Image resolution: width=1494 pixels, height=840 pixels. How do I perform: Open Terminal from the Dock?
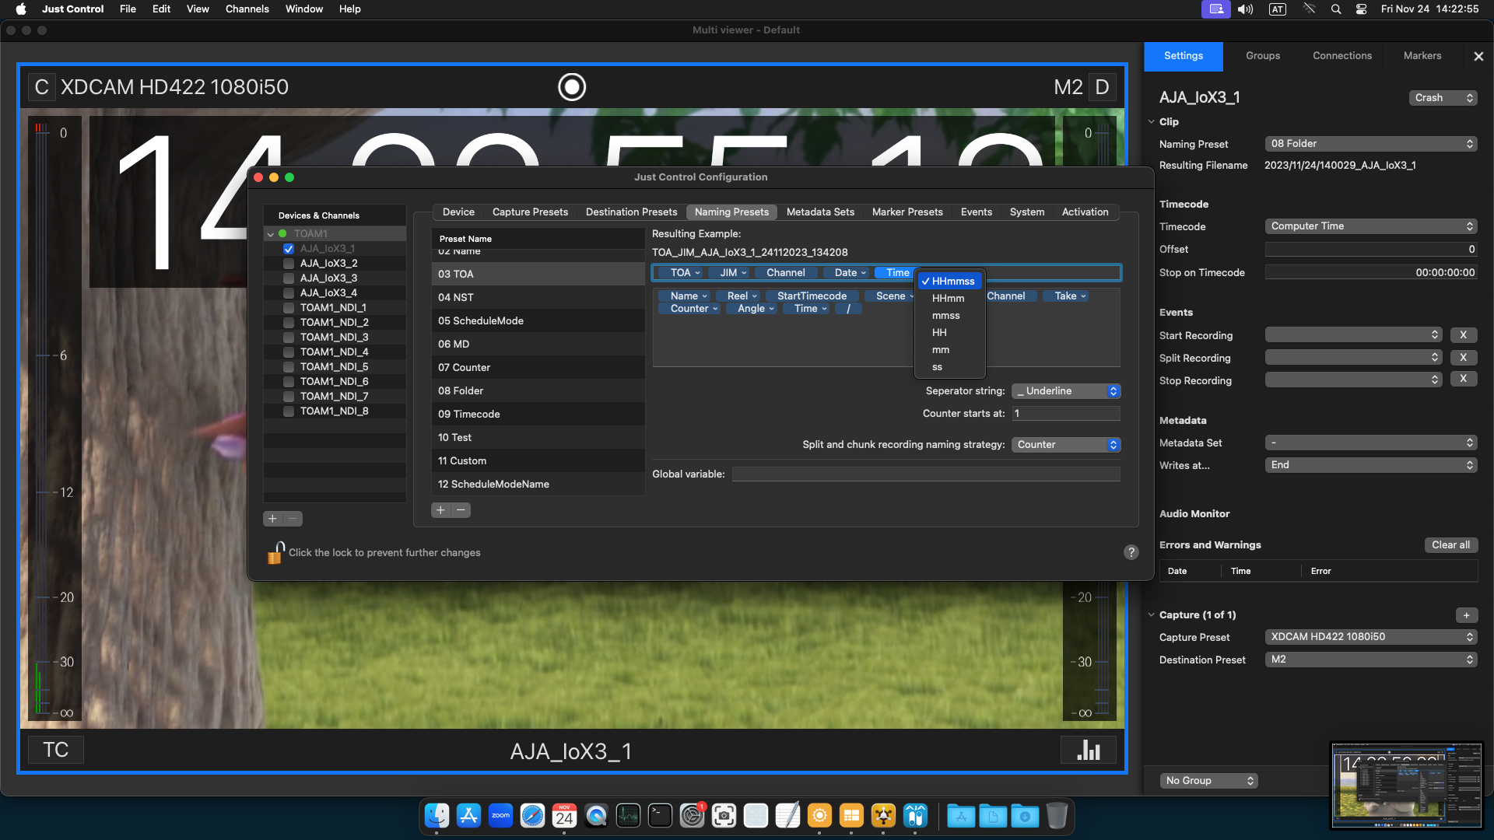click(660, 816)
